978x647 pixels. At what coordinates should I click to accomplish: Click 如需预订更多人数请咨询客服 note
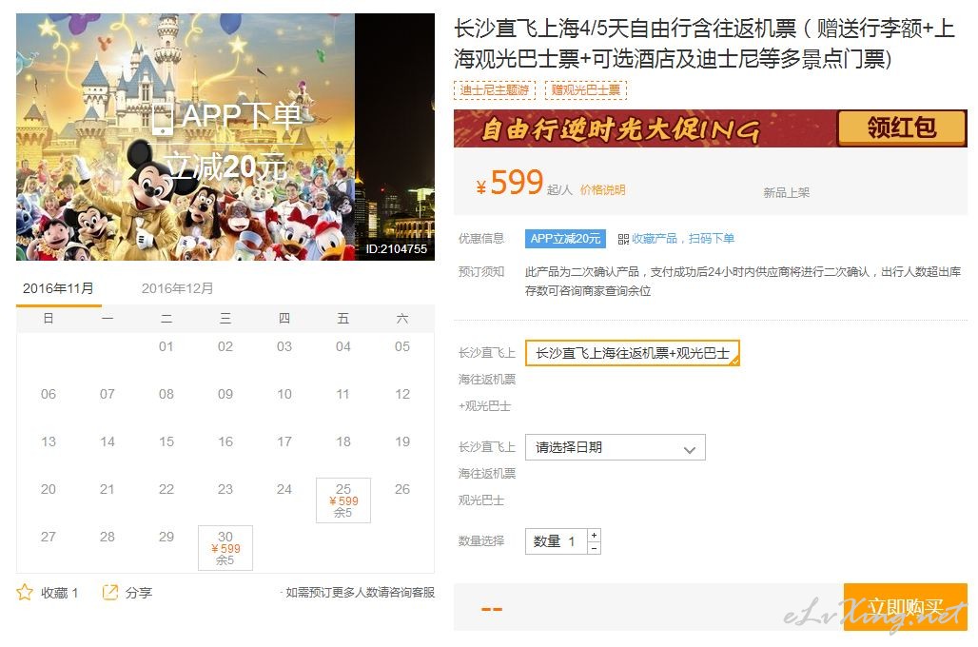[x=360, y=592]
